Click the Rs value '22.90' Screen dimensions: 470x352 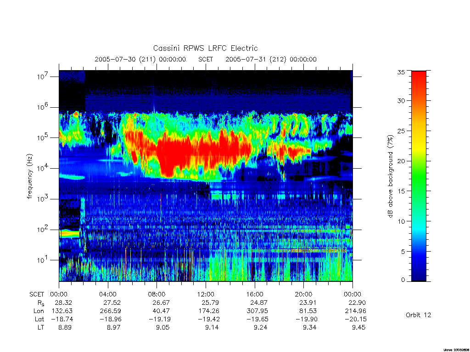tap(357, 302)
